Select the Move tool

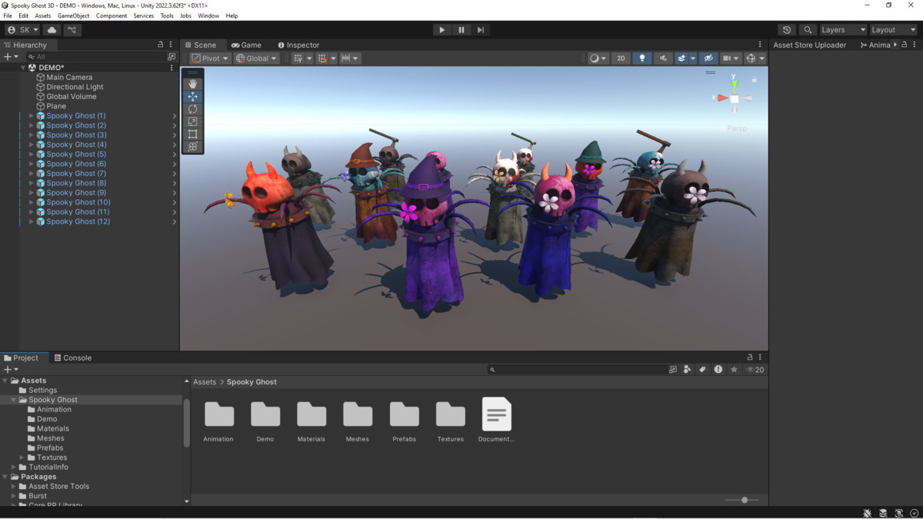[193, 96]
